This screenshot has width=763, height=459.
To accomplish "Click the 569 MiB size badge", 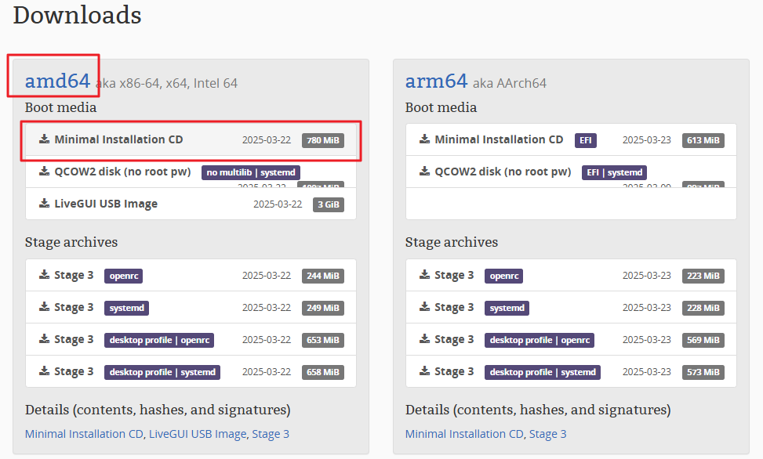I will click(x=703, y=340).
